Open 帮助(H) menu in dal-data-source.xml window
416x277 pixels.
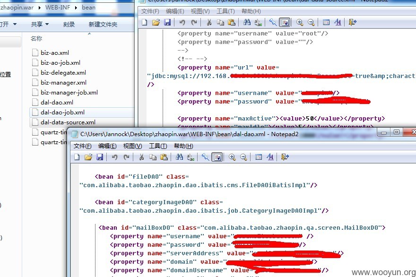[251, 11]
